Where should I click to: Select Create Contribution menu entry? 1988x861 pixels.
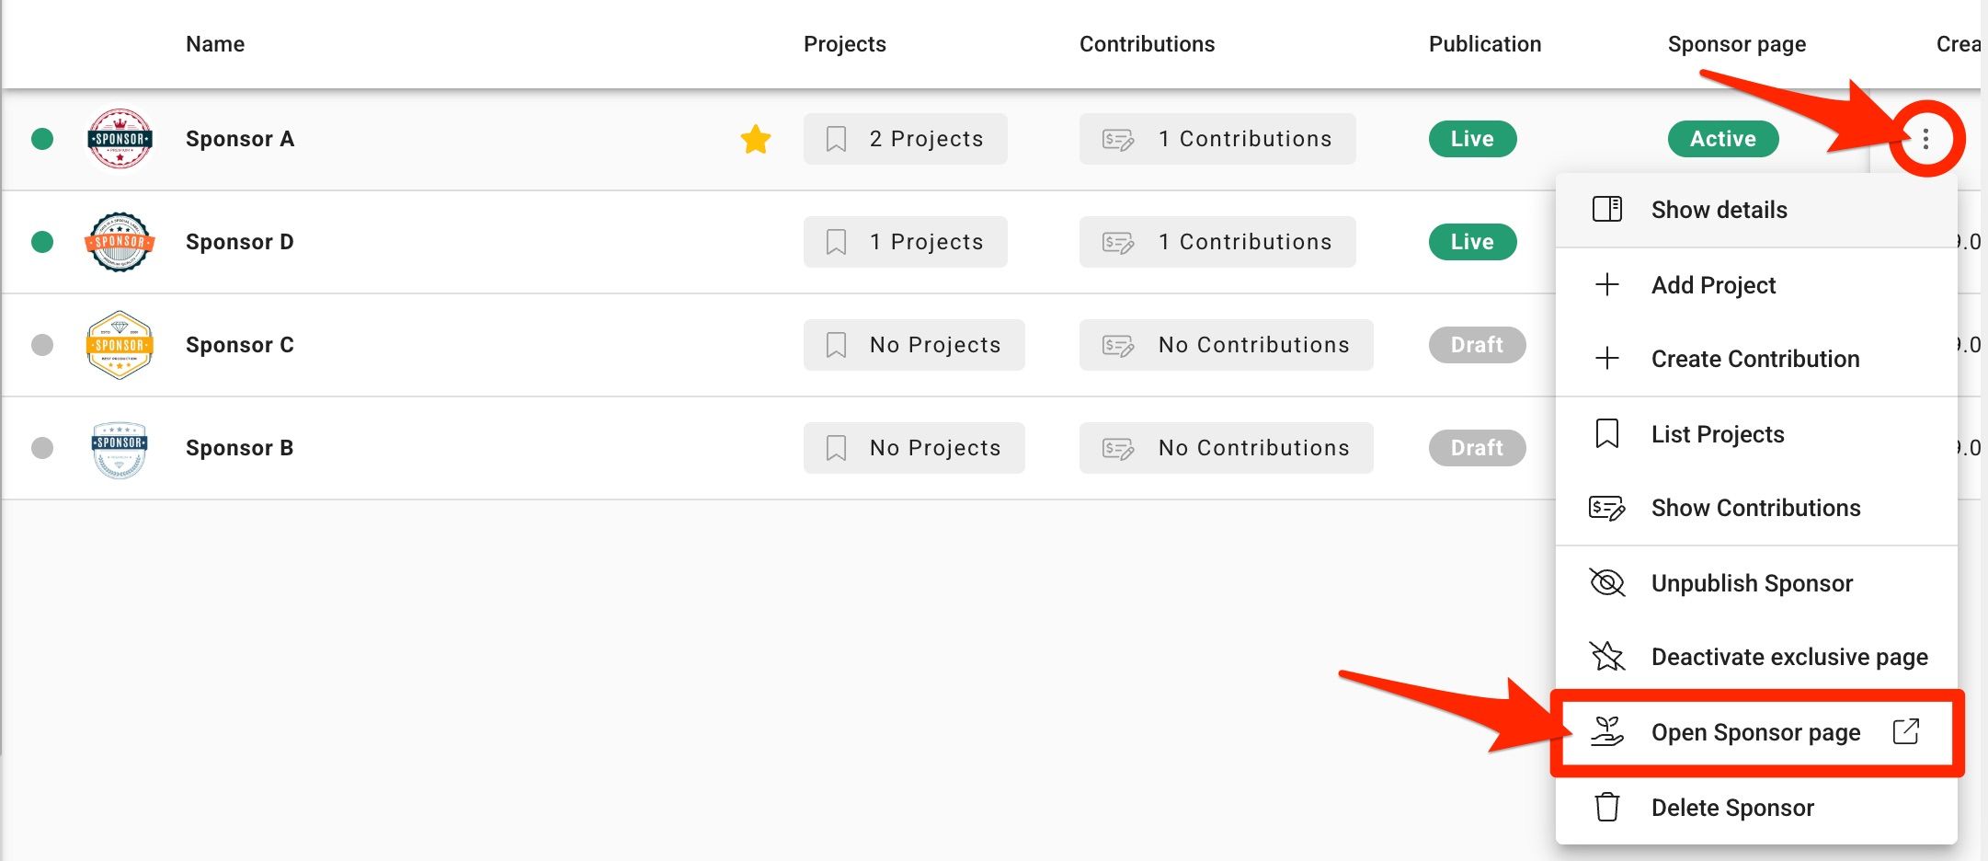click(1755, 359)
